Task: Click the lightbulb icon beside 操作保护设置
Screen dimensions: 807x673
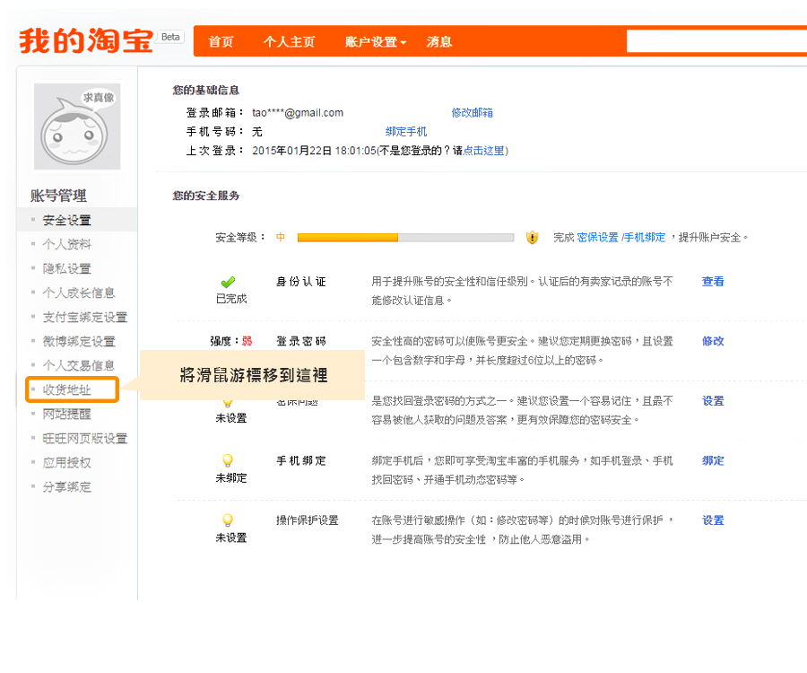Action: click(228, 520)
